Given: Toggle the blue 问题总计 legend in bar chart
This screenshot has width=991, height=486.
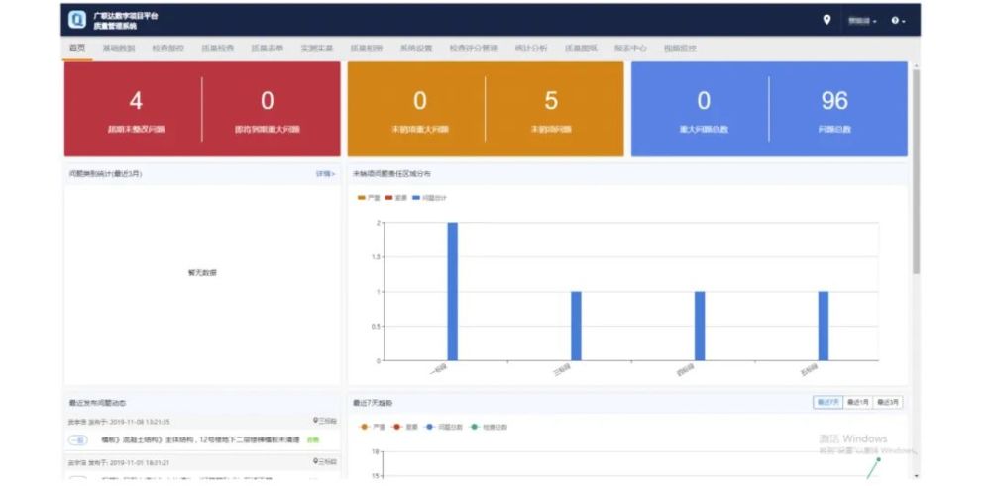Looking at the screenshot, I should click(429, 198).
